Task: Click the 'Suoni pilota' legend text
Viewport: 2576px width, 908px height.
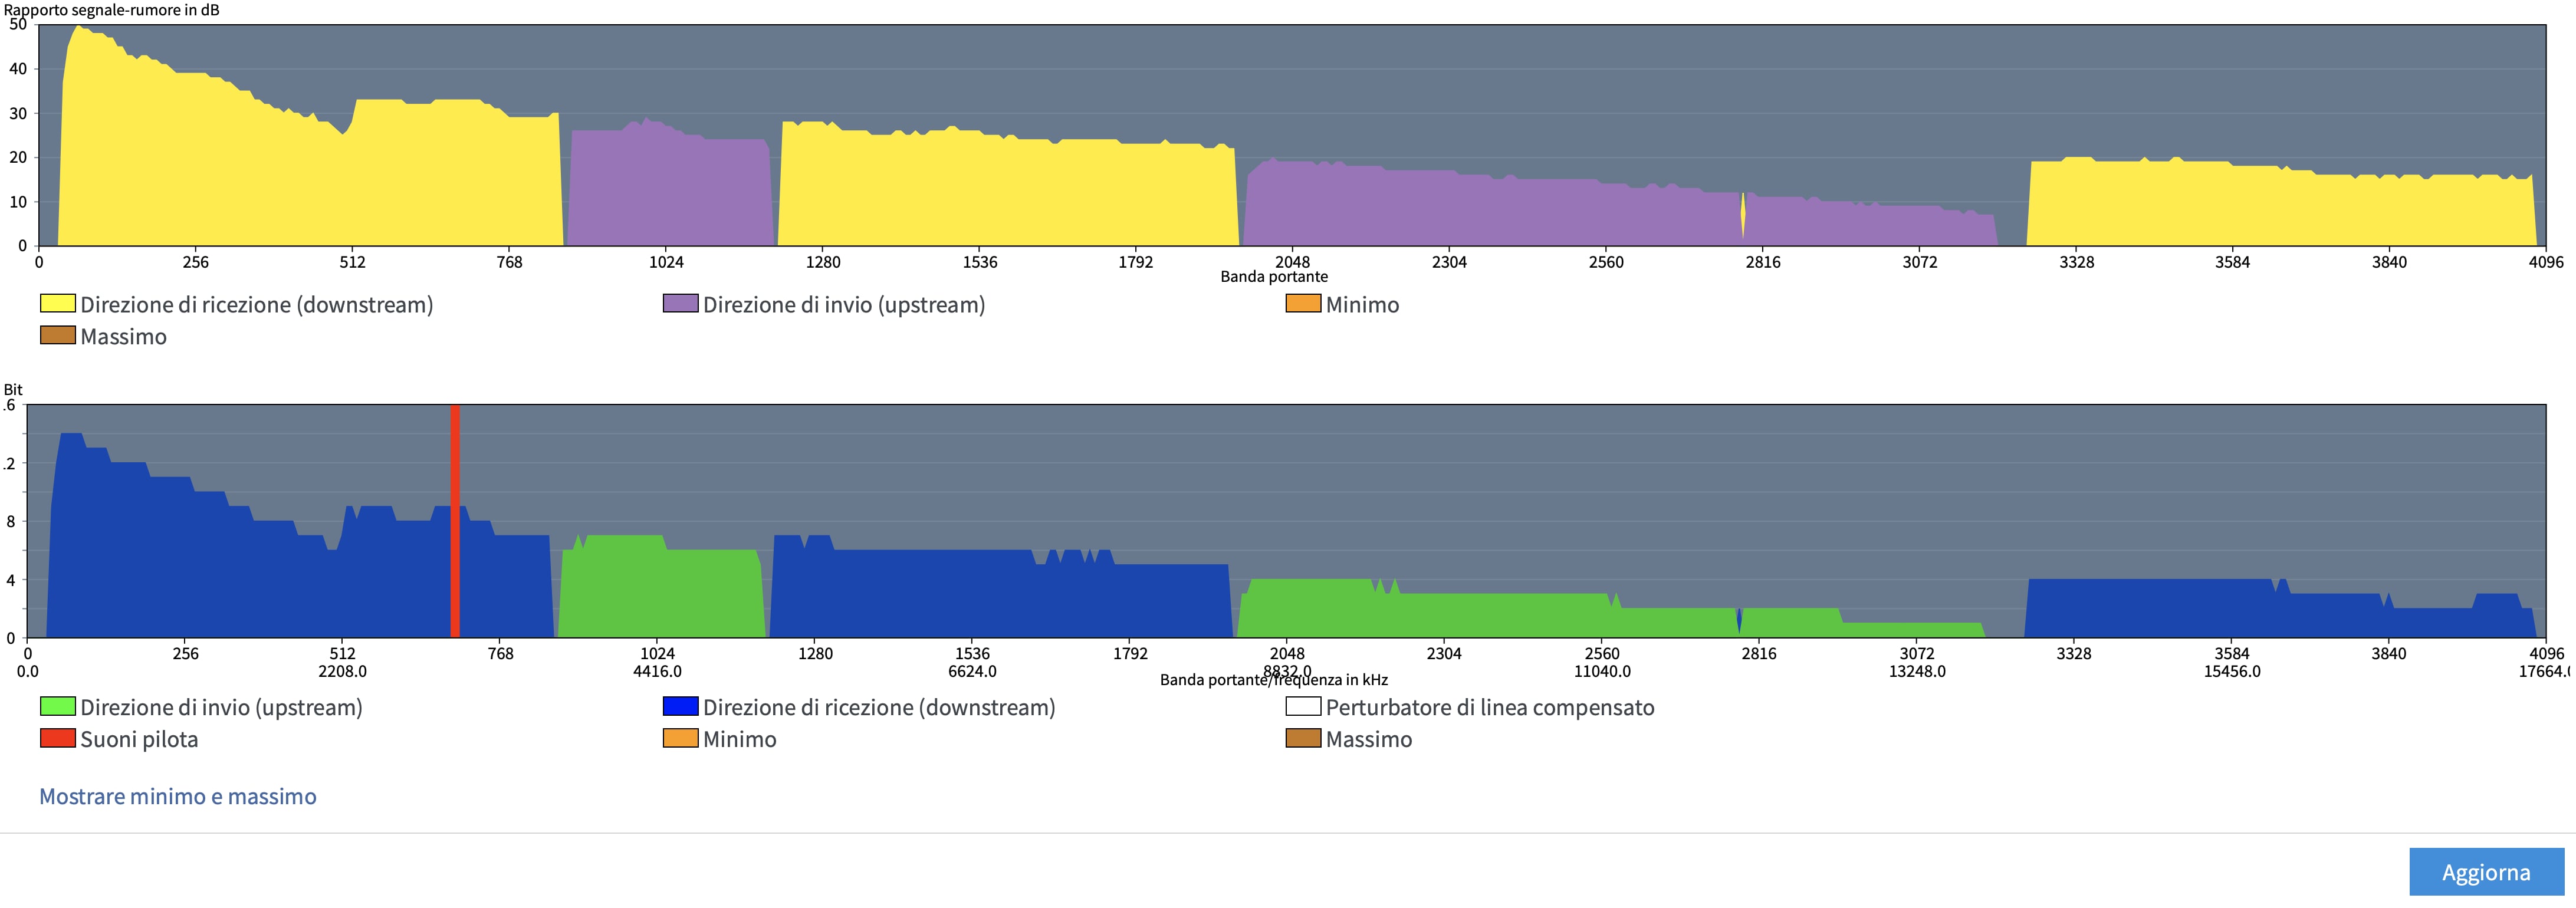Action: pyautogui.click(x=139, y=739)
